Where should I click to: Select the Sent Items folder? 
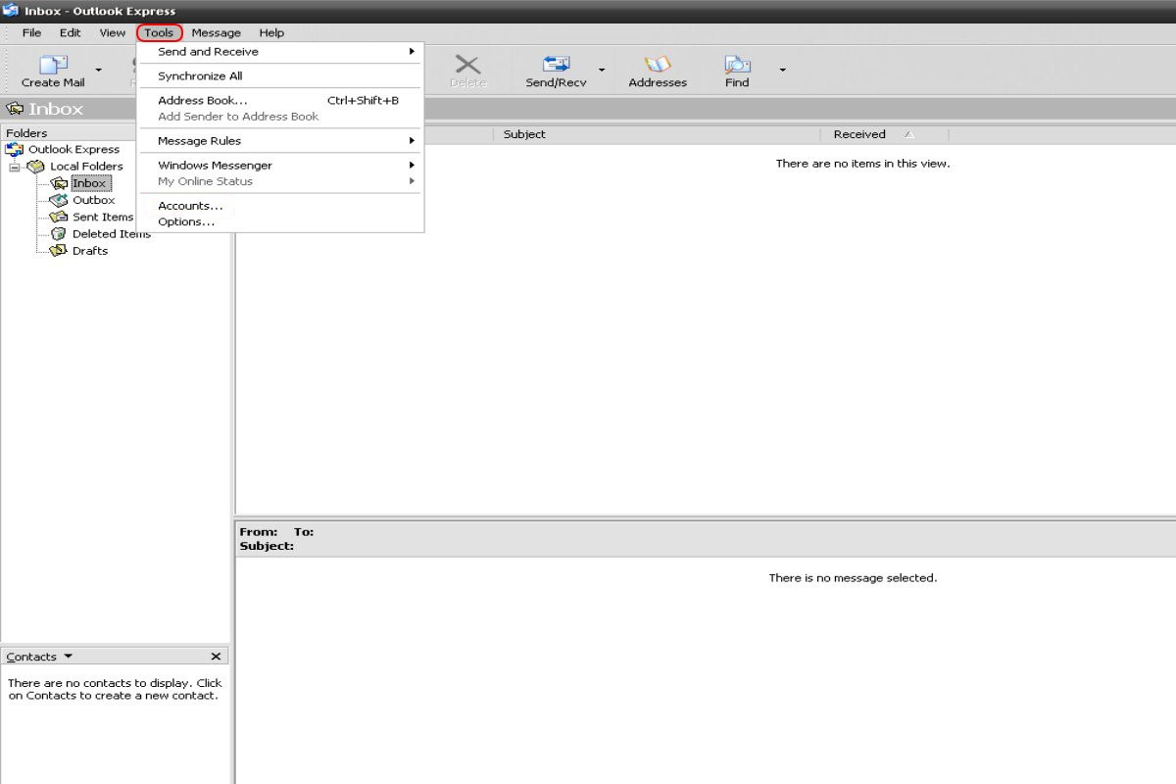(102, 217)
